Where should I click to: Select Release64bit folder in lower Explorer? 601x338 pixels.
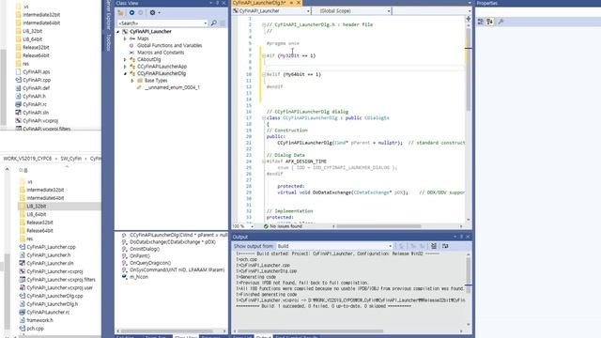[39, 231]
